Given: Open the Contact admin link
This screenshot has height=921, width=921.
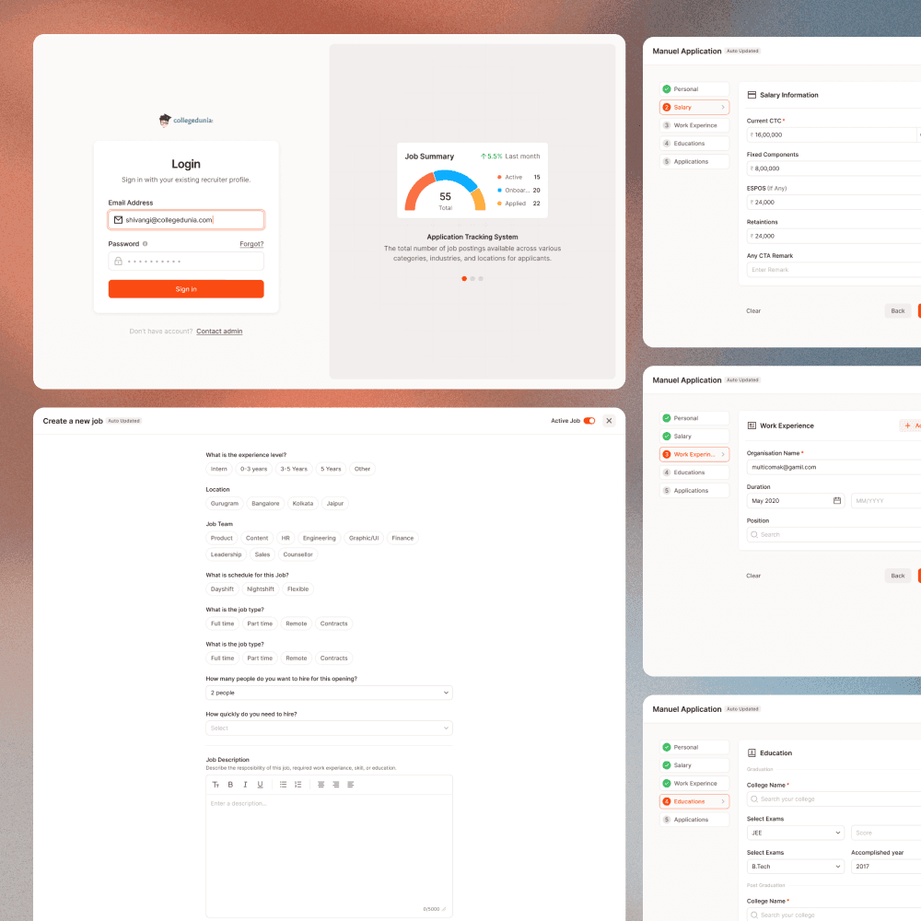Looking at the screenshot, I should [219, 332].
